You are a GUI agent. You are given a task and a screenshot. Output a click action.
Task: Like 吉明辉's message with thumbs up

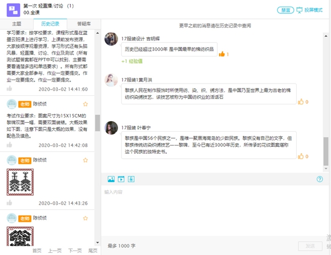point(222,54)
